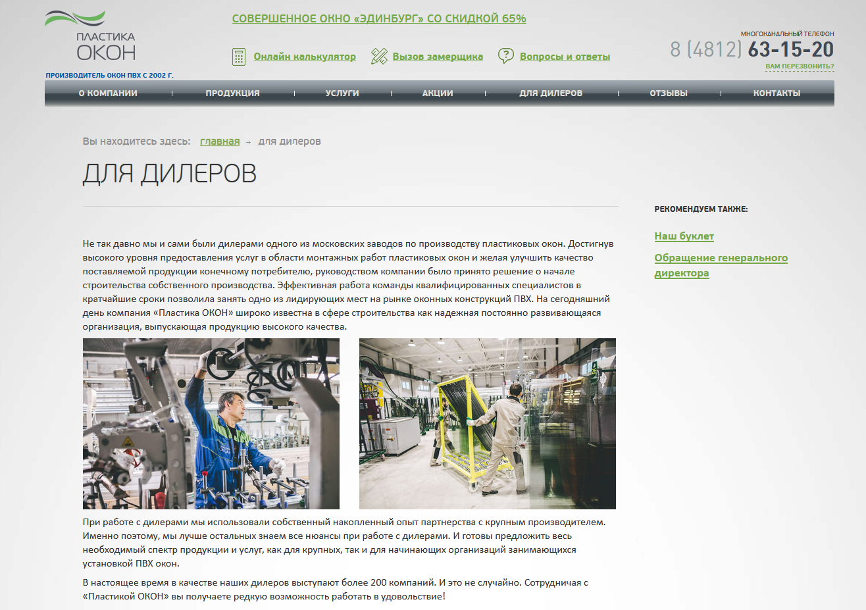The image size is (866, 610).
Task: Select the Услуги menu item
Action: tap(342, 93)
